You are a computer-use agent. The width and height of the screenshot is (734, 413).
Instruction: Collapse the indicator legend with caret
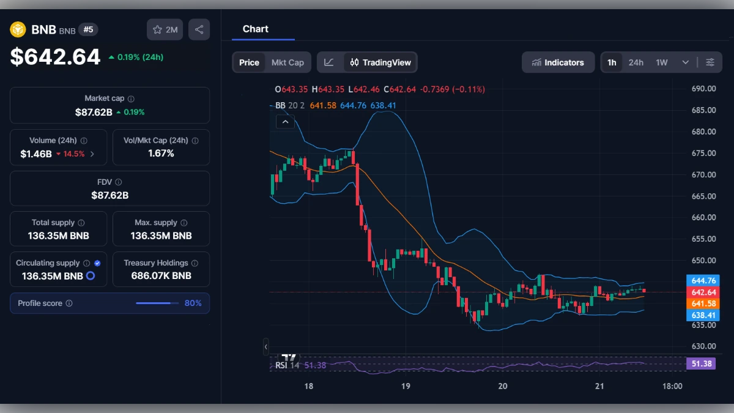point(285,122)
